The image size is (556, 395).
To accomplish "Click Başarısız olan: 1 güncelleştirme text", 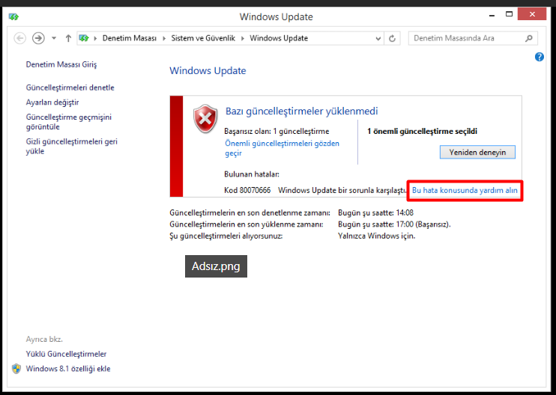I will 277,132.
